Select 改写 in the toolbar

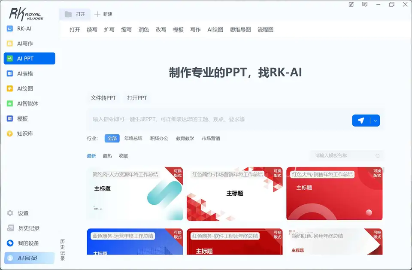tap(161, 30)
